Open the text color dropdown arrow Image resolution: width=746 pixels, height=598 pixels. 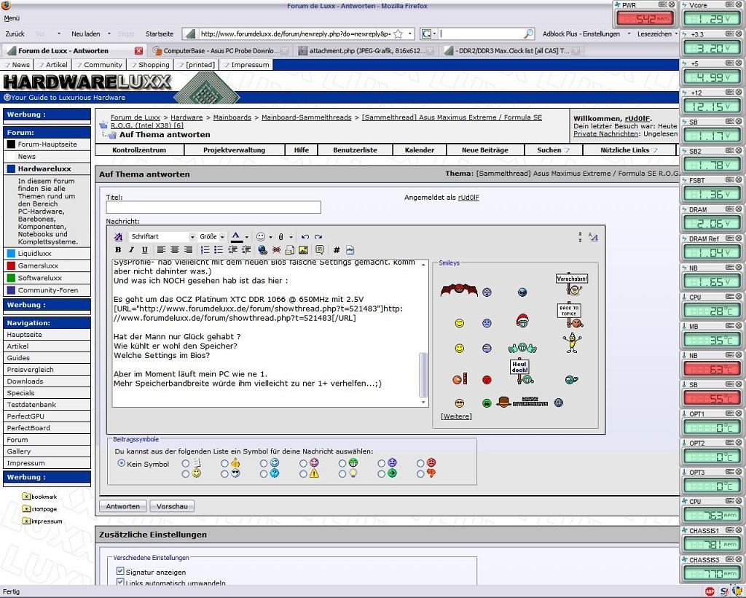tap(246, 236)
